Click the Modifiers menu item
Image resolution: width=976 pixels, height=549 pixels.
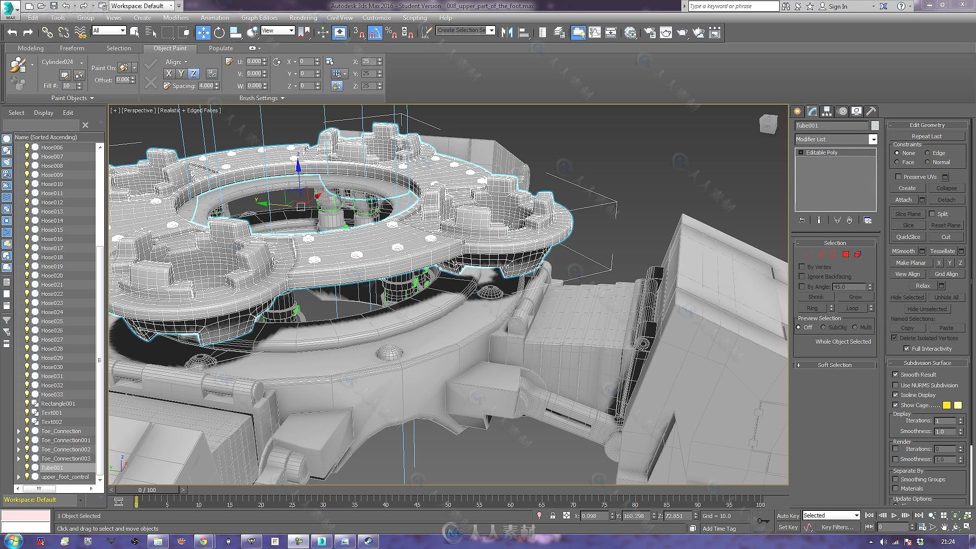coord(175,17)
